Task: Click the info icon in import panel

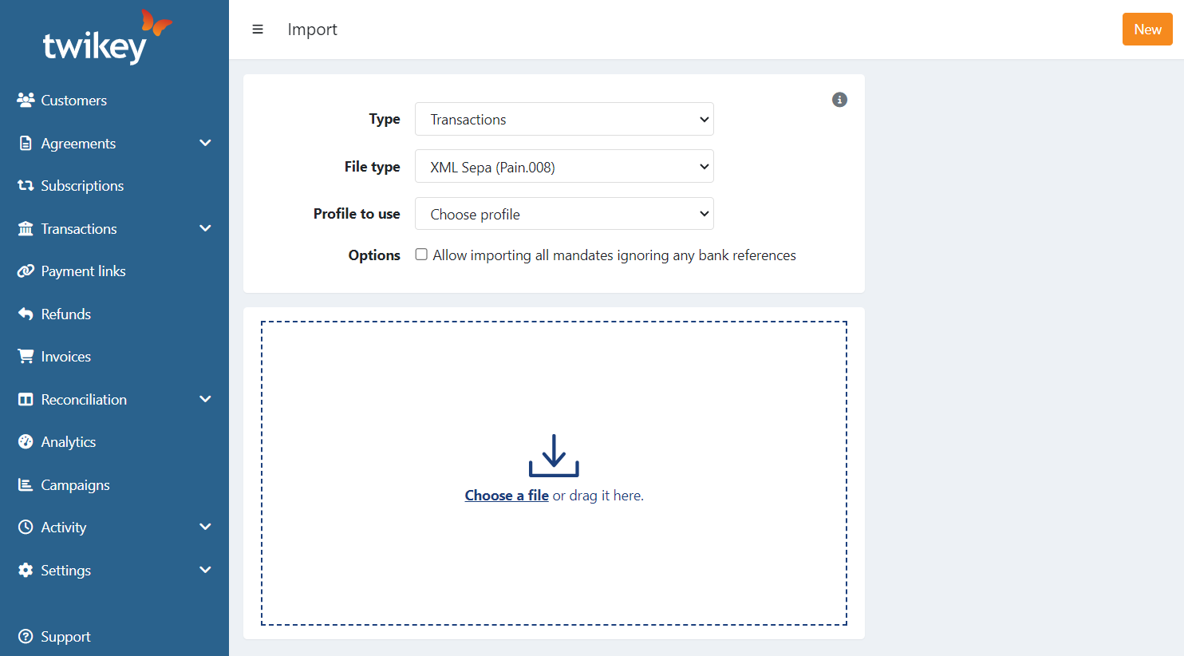Action: pyautogui.click(x=839, y=100)
